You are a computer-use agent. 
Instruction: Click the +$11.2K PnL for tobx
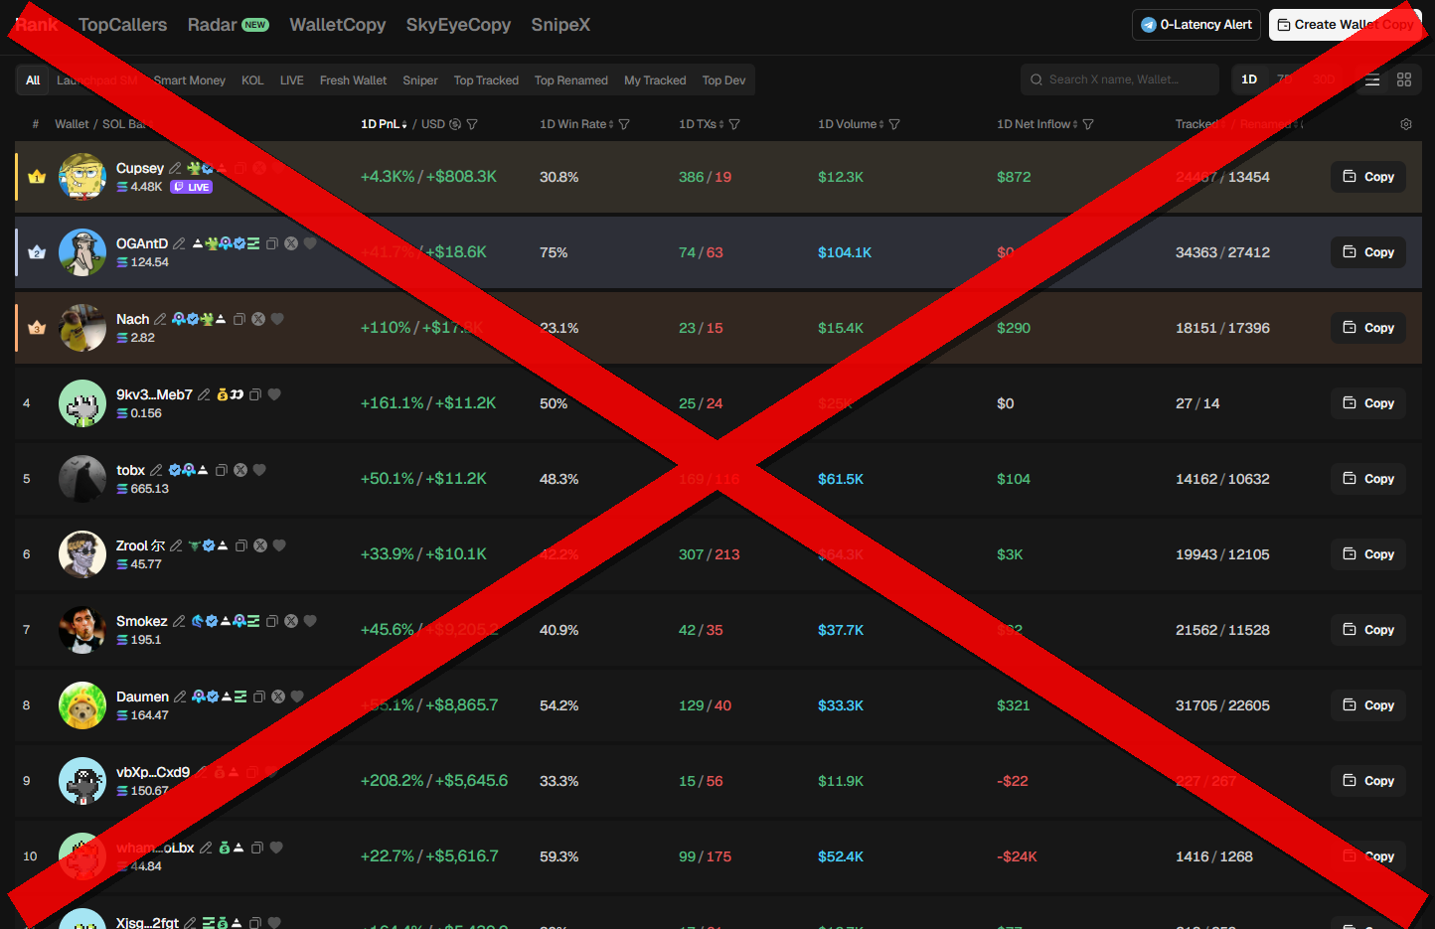coord(456,479)
